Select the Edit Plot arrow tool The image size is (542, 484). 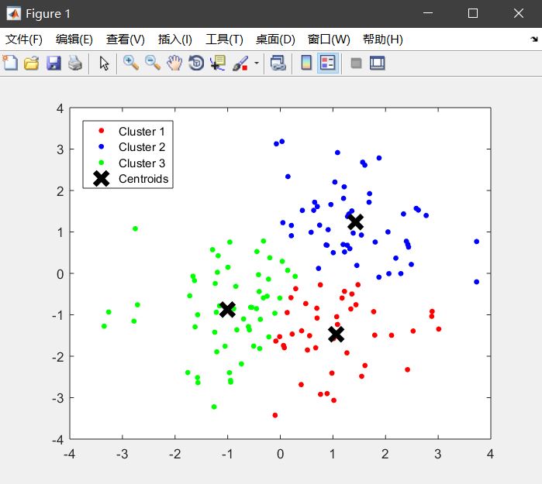(104, 64)
